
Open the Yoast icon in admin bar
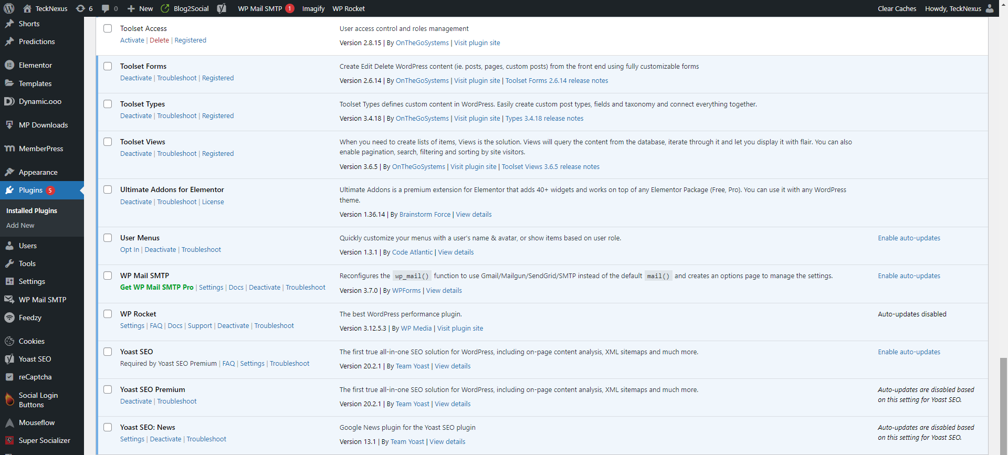(x=222, y=8)
